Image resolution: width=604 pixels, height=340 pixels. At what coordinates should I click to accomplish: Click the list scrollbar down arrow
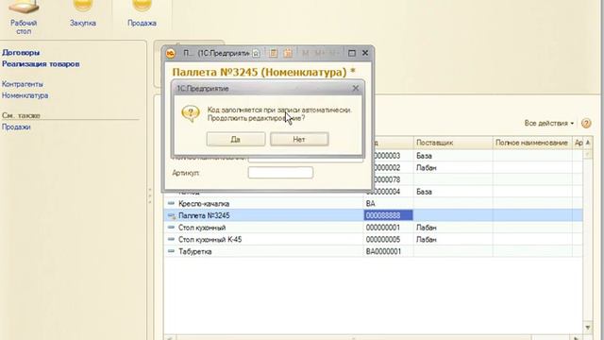click(587, 328)
